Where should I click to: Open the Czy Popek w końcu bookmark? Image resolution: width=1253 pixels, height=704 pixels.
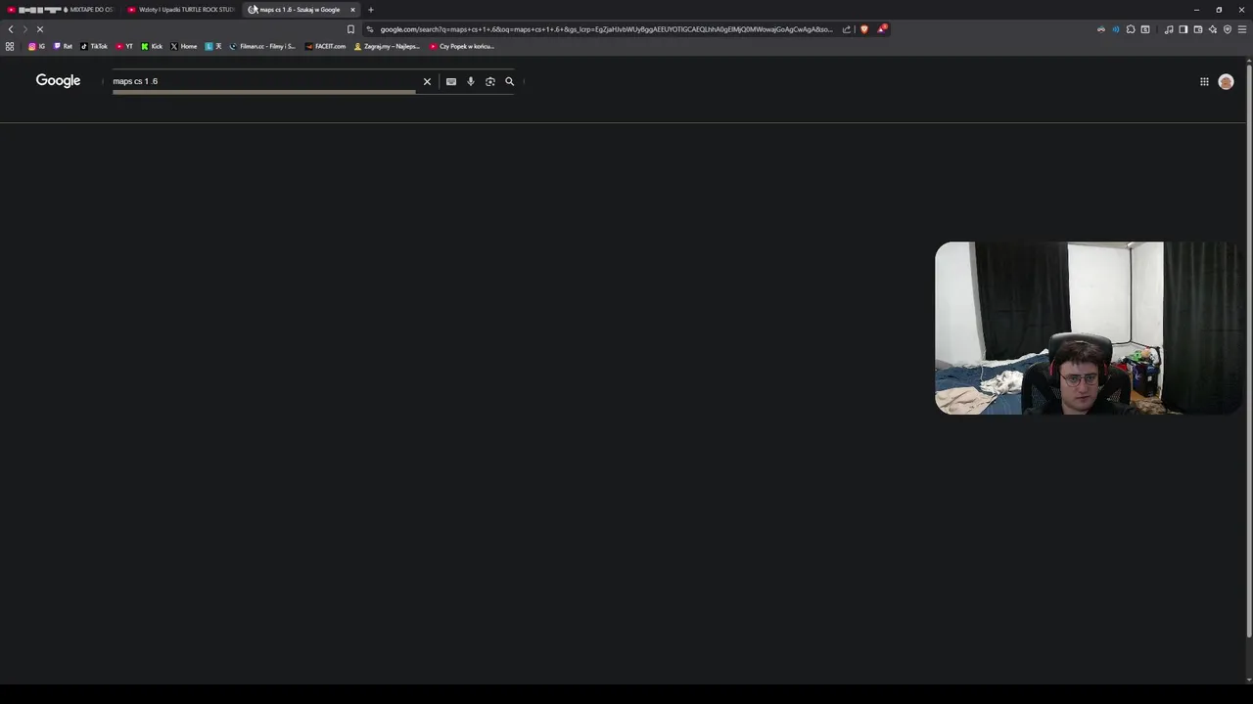click(x=462, y=46)
